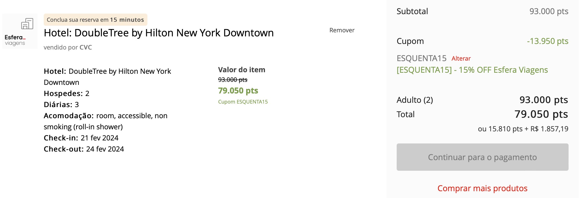This screenshot has width=584, height=198.
Task: Click the ou 15.810 pts + R$ option
Action: 523,129
